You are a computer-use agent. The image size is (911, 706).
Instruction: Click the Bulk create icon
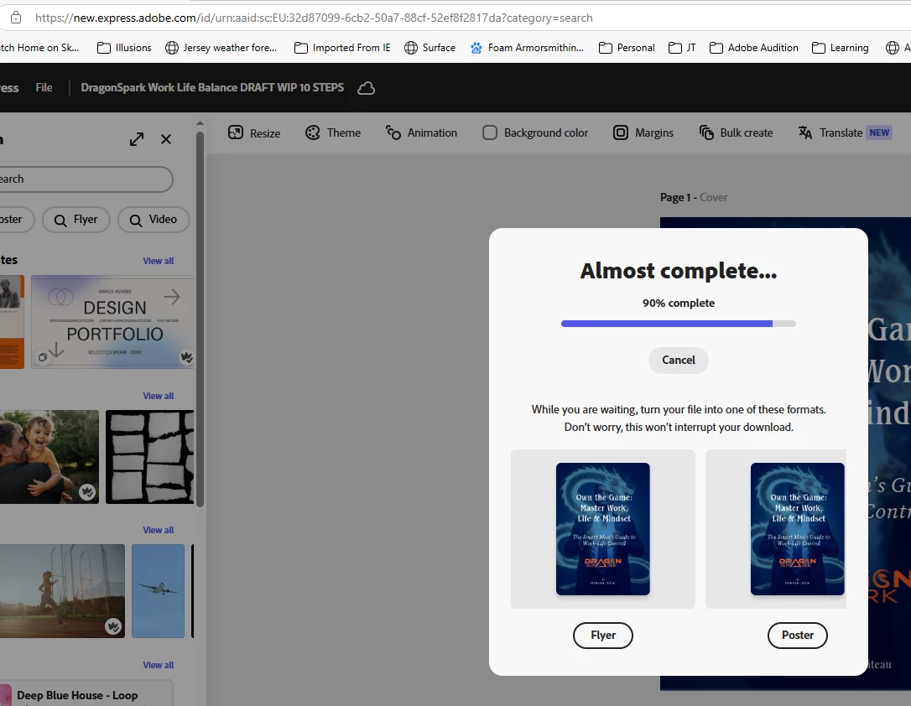click(706, 133)
